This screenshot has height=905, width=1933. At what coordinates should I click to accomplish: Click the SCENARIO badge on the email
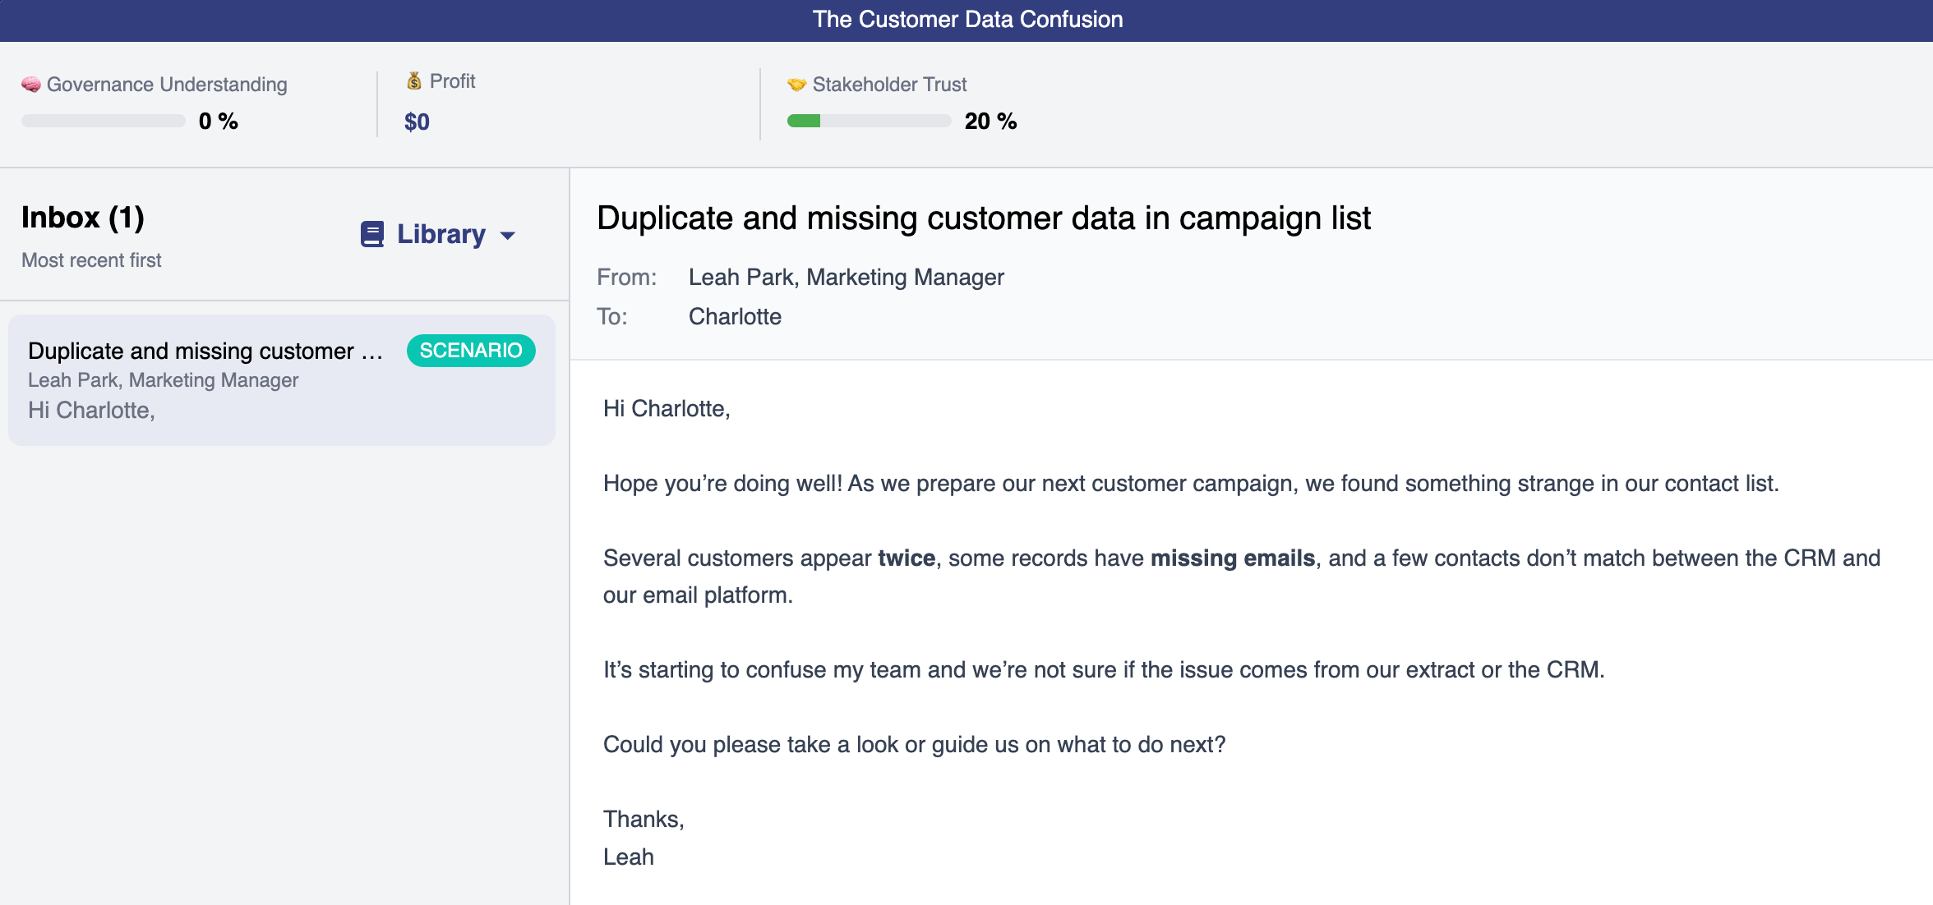(x=471, y=351)
